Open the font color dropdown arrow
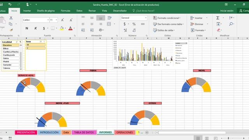The height and width of the screenshot is (140, 249). [74, 28]
